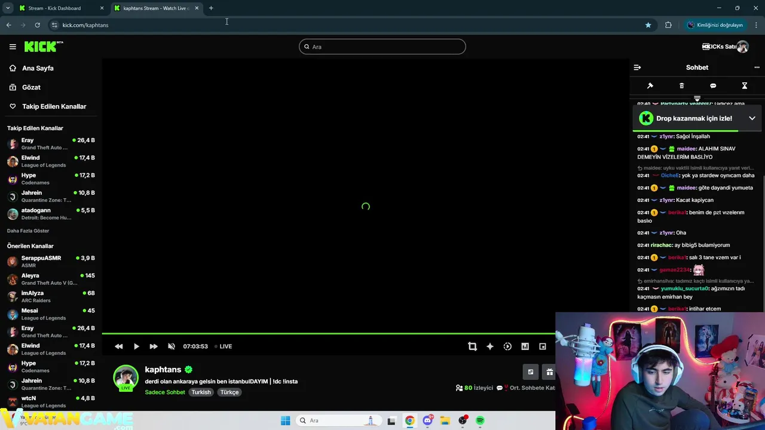Open Spotify from taskbar

pyautogui.click(x=480, y=420)
